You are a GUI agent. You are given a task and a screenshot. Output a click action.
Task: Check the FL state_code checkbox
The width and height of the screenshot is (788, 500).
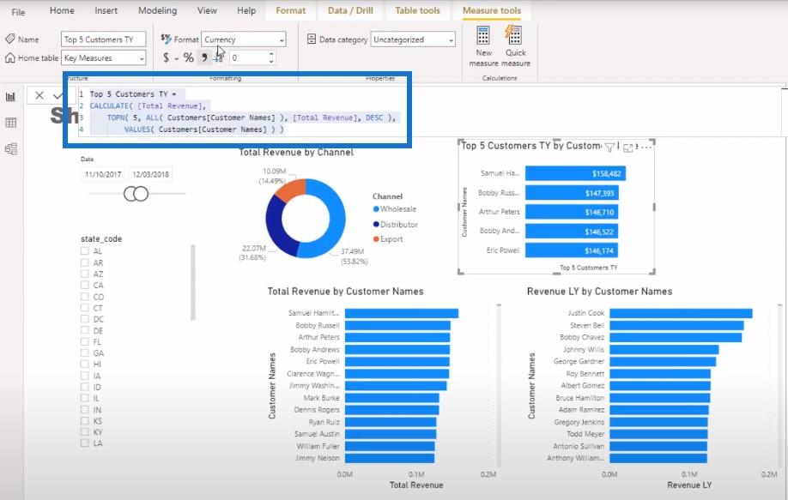pos(84,342)
